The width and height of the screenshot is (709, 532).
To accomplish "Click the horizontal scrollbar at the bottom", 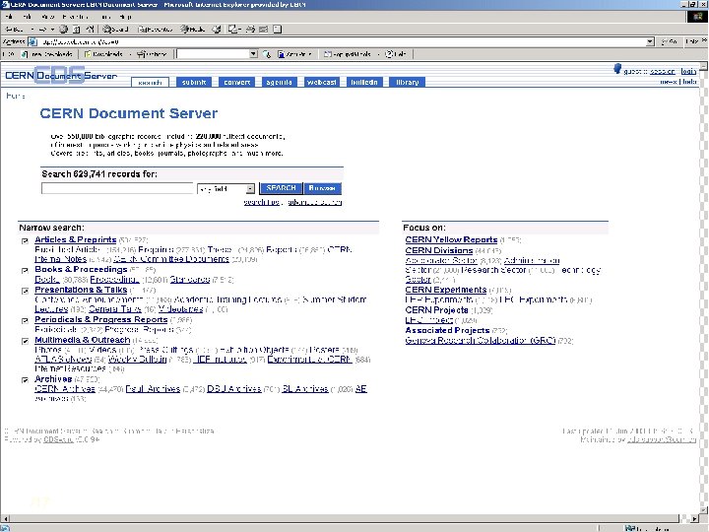I will point(344,518).
